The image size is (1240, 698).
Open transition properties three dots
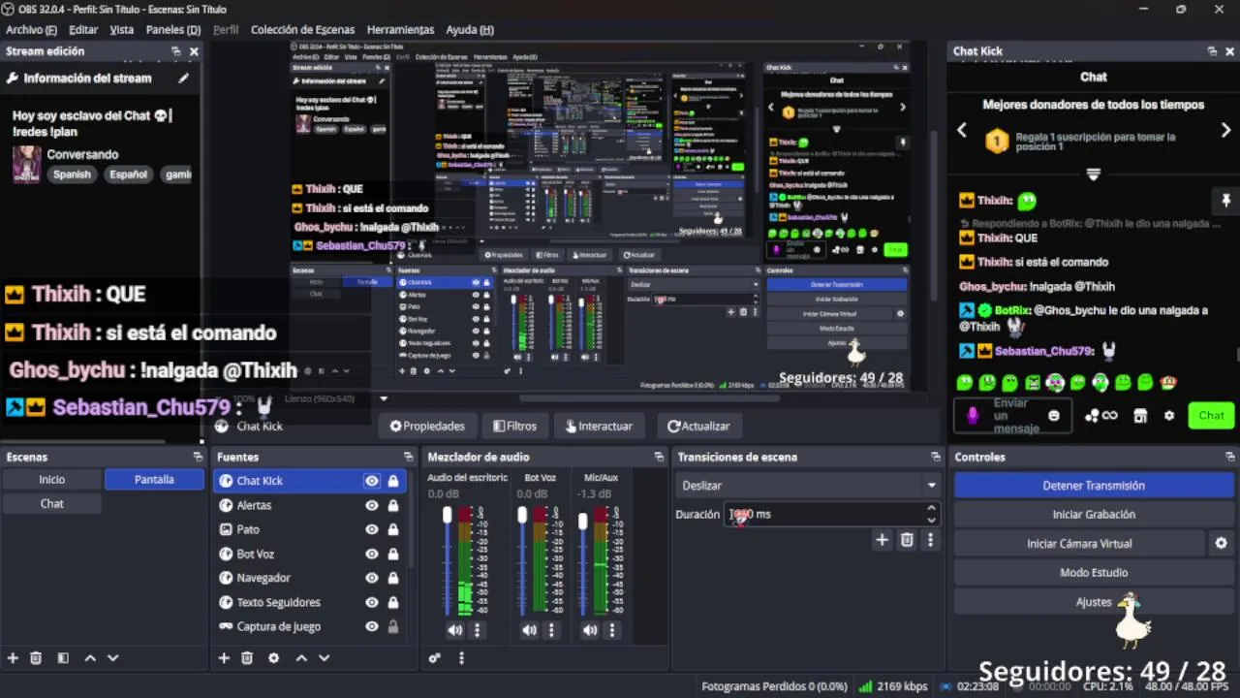click(x=930, y=540)
